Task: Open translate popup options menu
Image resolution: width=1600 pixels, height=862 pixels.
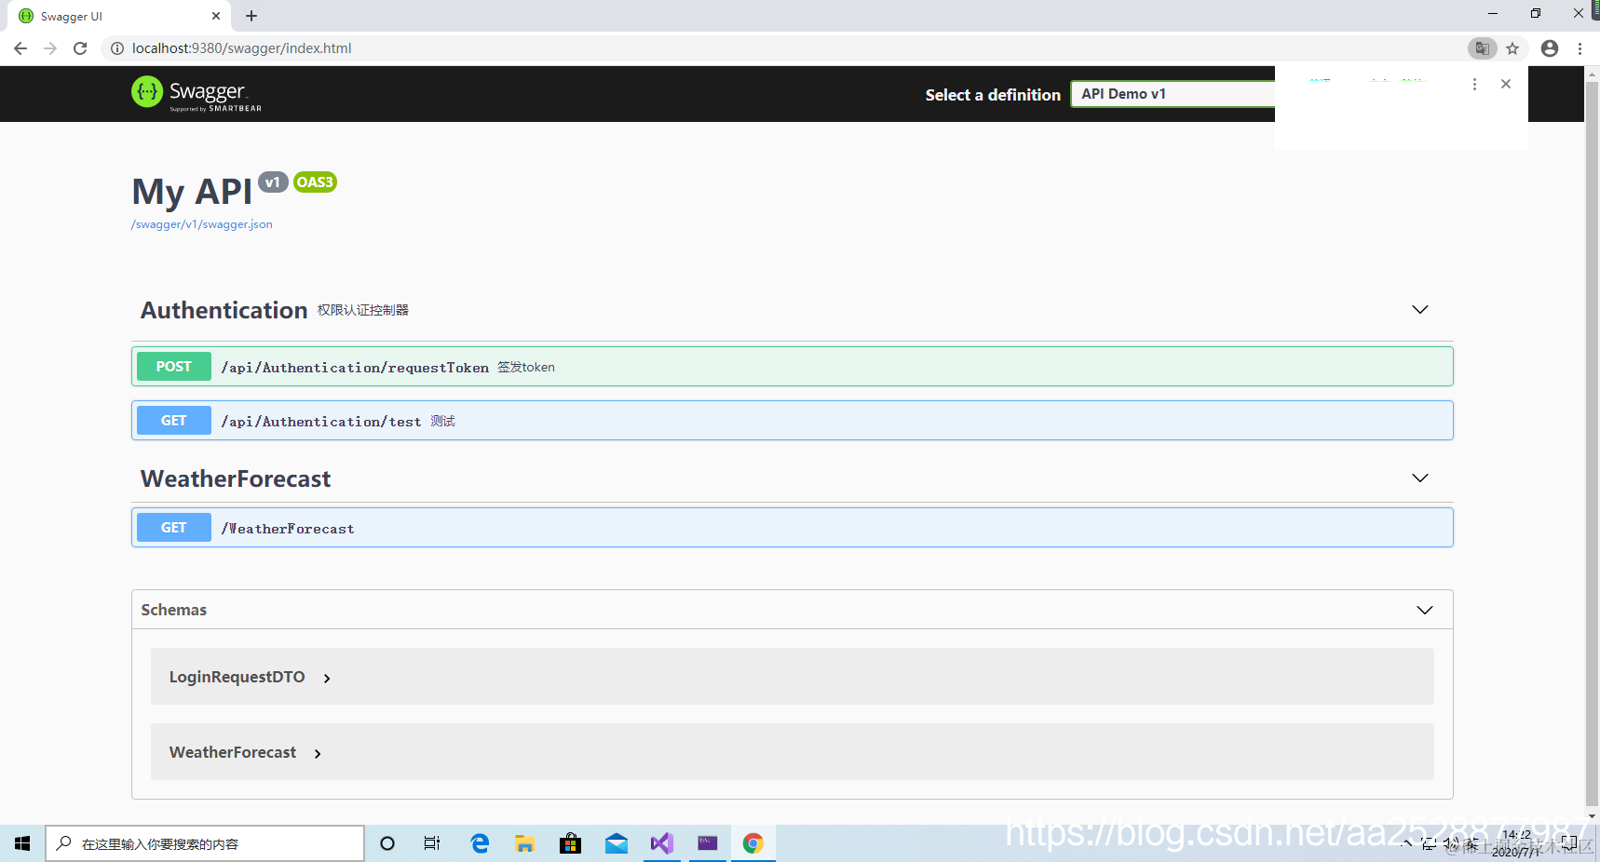Action: [1474, 84]
